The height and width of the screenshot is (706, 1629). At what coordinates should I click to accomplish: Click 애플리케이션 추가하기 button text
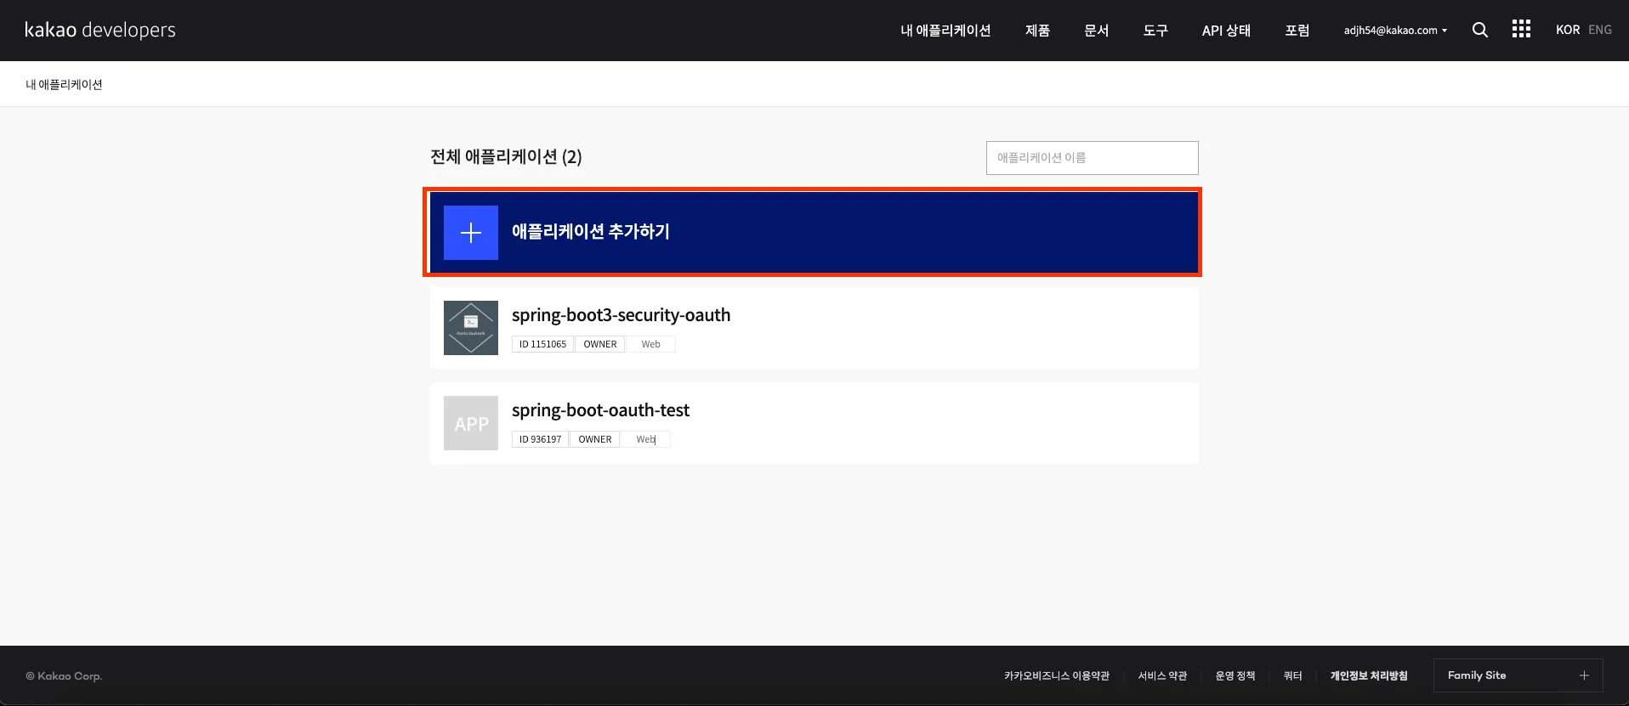[591, 232]
